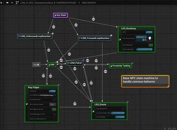
Task: Click transition icon from Any State to LDM_UnfocusedLoopReaction
Action: click(54, 27)
